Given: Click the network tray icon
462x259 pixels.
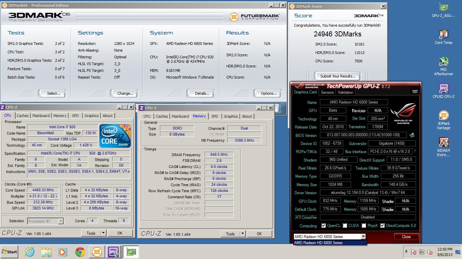Looking at the screenshot, I should (422, 252).
